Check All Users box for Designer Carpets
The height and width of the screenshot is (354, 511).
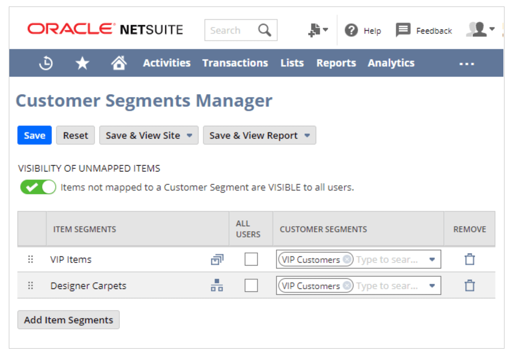[x=251, y=286]
